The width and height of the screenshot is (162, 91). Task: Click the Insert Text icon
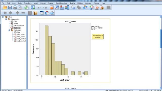[52, 13]
